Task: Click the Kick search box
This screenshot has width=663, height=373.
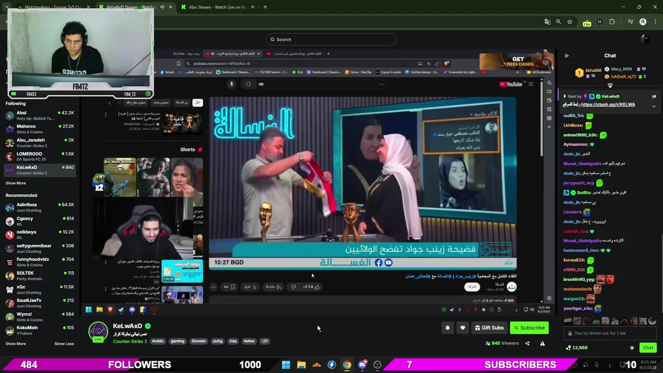Action: (x=331, y=39)
